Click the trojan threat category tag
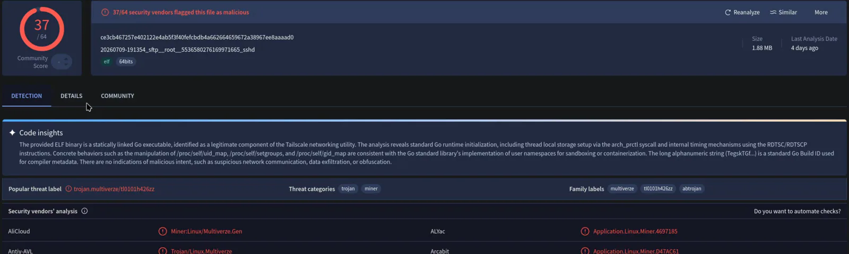This screenshot has height=254, width=849. pos(348,189)
